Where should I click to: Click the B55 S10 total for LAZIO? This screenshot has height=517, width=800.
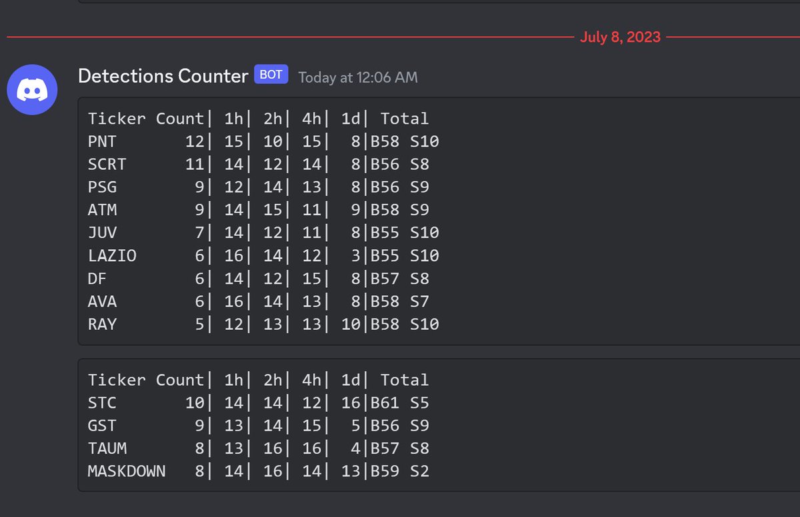click(x=405, y=255)
